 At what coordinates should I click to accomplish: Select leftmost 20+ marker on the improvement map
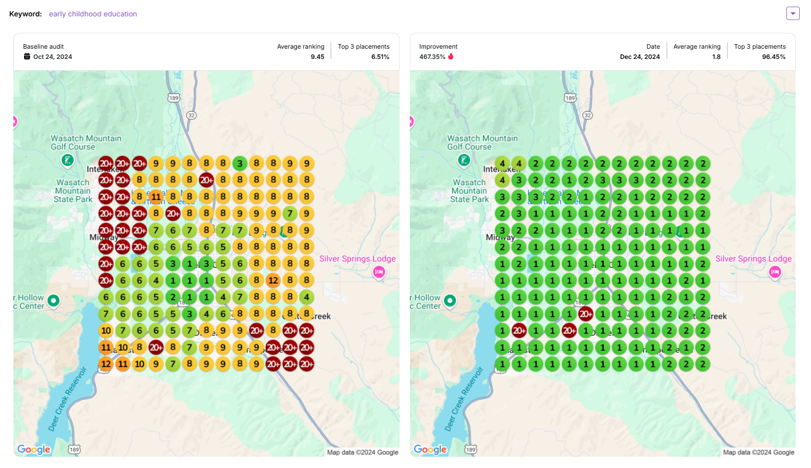(x=519, y=331)
